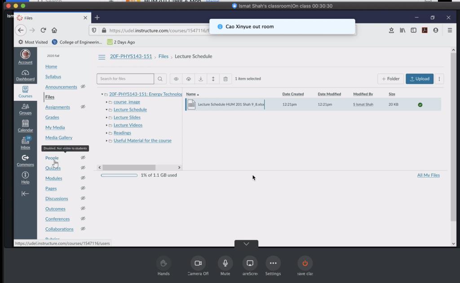Screen dimensions: 460x283
Task: Click the eye icon beside Modules
Action: pos(83,178)
